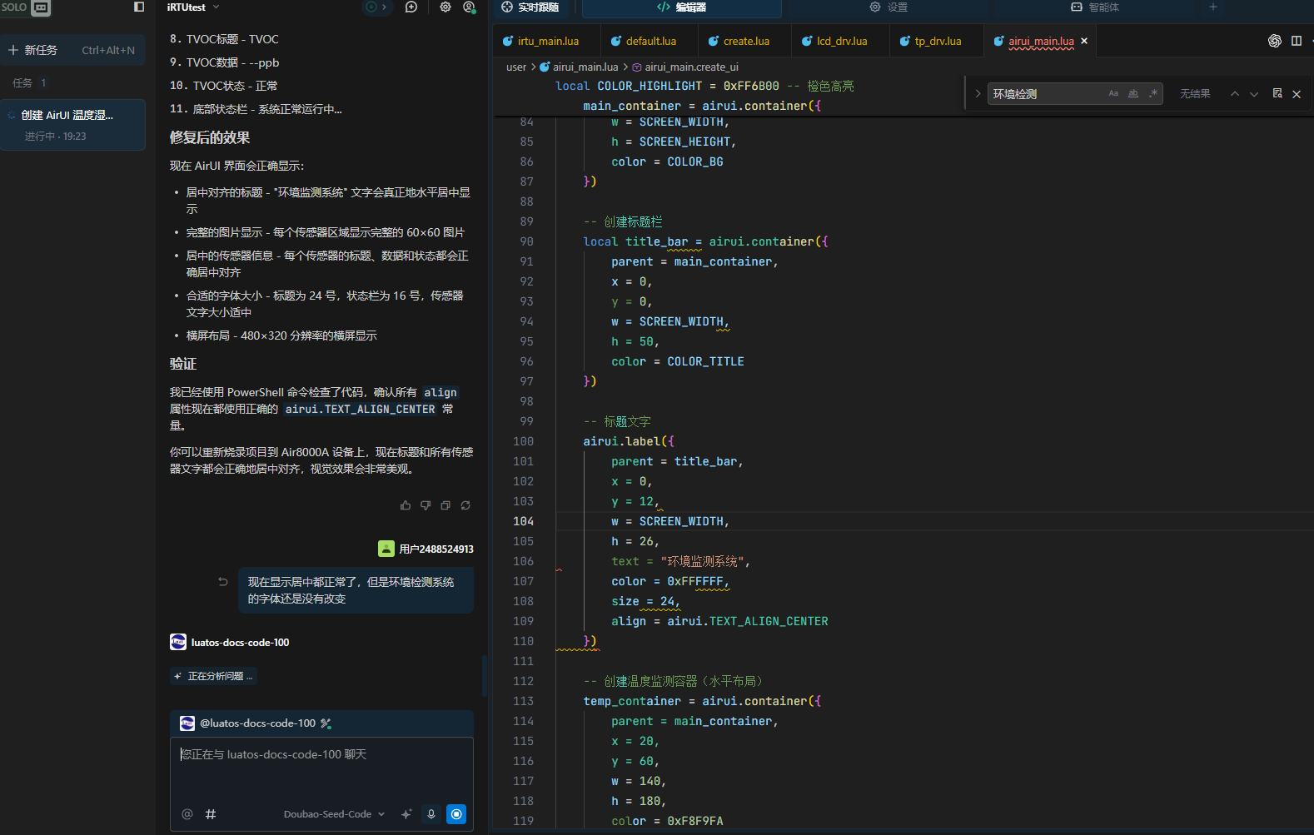Click the undo arrow beside the user message
Screen dimensions: 1314x835
223,582
